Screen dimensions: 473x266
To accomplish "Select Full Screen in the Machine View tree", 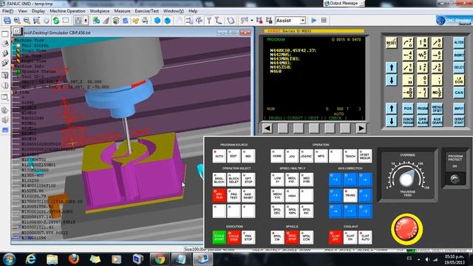I will [35, 45].
